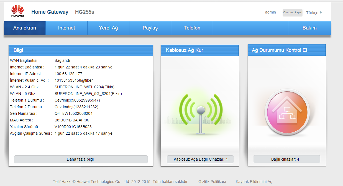The image size is (343, 186).
Task: Click the Telif Hakkı copyright notice
Action: (x=121, y=182)
